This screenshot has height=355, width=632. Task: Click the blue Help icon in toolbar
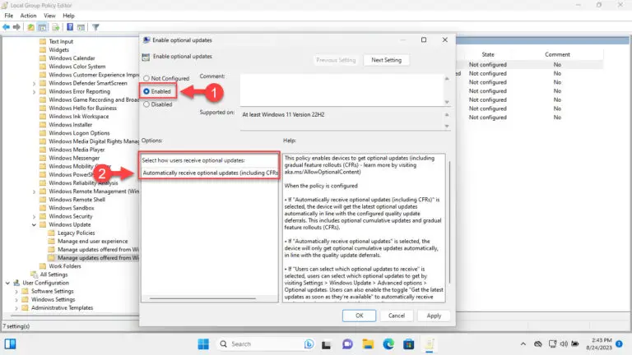pyautogui.click(x=69, y=27)
